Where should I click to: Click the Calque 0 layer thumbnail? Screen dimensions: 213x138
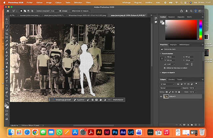click(x=166, y=97)
